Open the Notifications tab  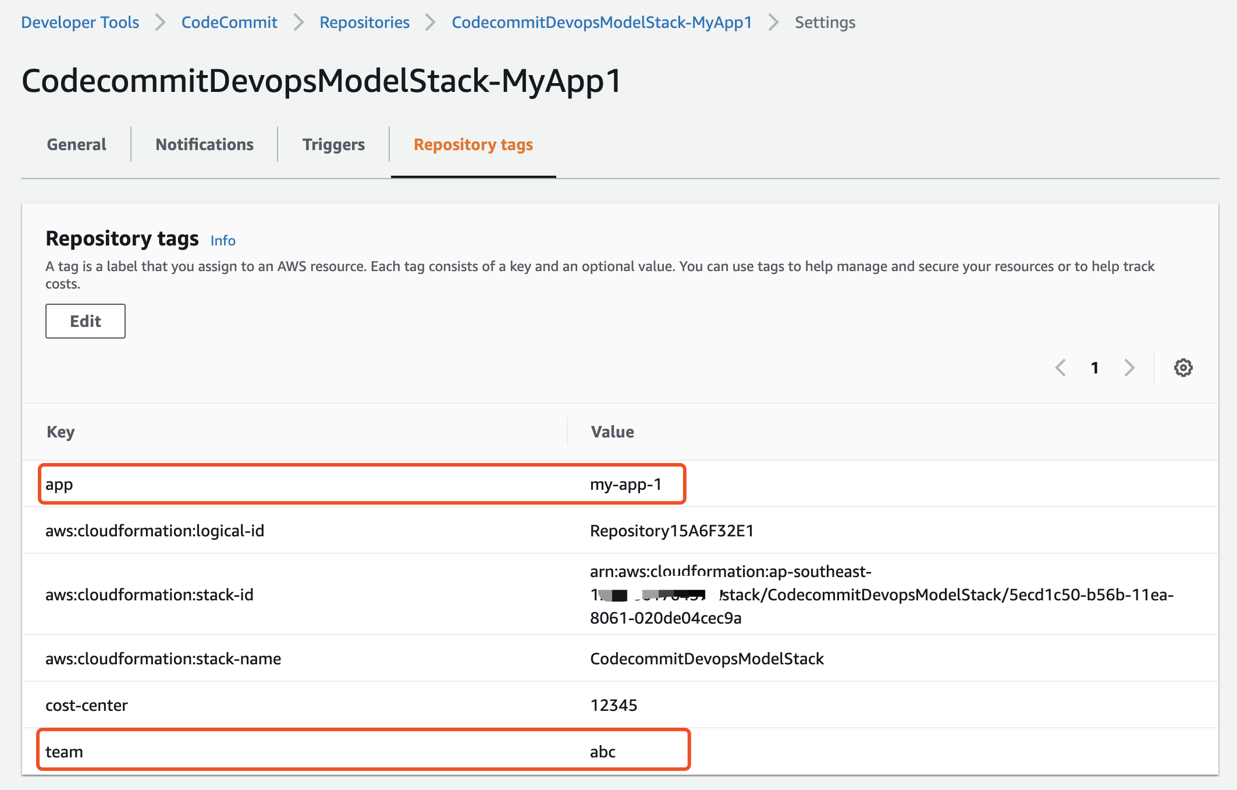(204, 144)
